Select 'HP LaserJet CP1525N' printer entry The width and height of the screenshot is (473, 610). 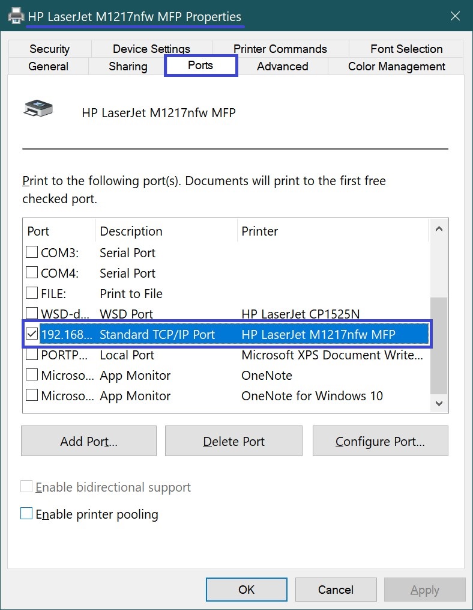pyautogui.click(x=301, y=314)
